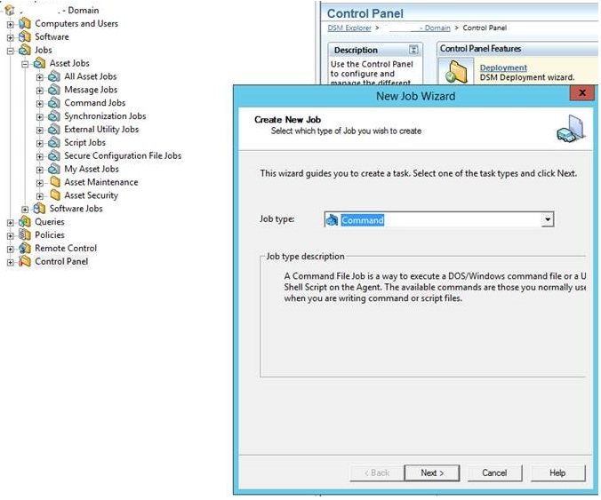The width and height of the screenshot is (601, 500).
Task: Click the Message Jobs icon
Action: point(54,90)
